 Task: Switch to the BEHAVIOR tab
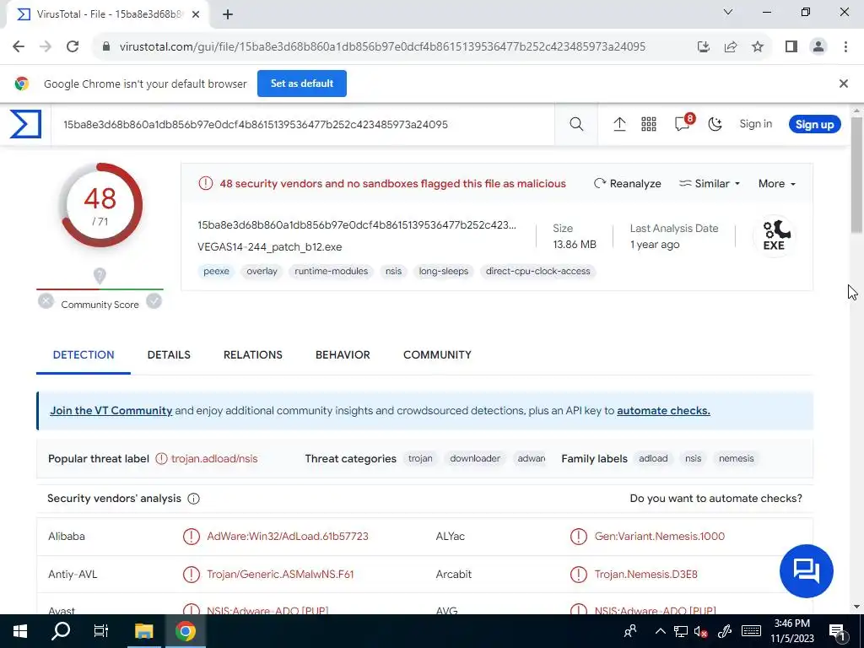tap(343, 355)
